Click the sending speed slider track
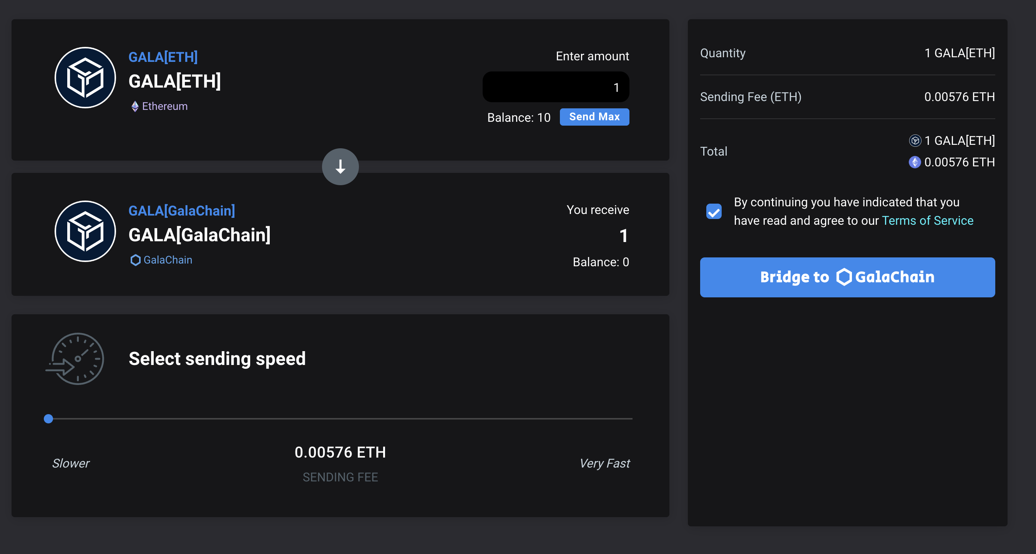Image resolution: width=1036 pixels, height=554 pixels. (x=340, y=419)
